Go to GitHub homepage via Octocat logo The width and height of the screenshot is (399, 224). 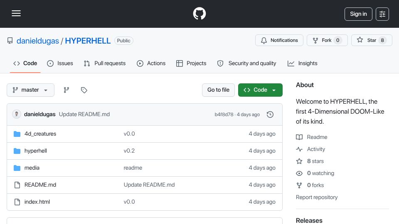[x=199, y=13]
